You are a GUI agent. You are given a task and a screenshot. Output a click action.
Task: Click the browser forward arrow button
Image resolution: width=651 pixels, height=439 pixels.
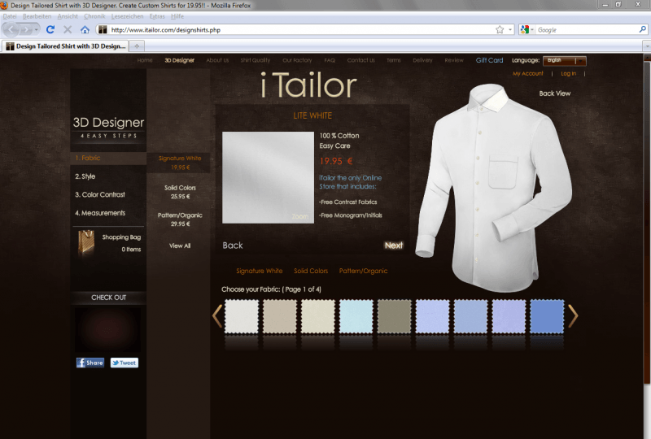[26, 29]
